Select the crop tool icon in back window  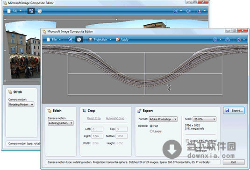[31, 11]
